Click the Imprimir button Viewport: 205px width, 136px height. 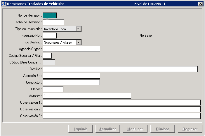point(80,129)
